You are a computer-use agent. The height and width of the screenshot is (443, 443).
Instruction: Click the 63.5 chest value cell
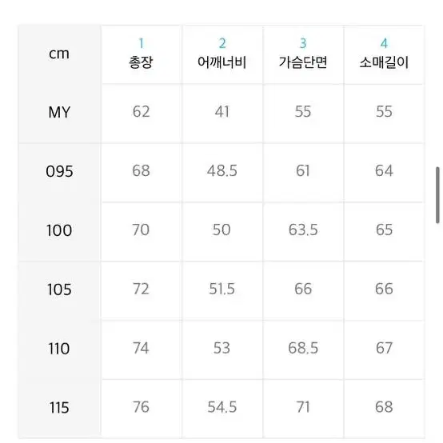tap(303, 231)
